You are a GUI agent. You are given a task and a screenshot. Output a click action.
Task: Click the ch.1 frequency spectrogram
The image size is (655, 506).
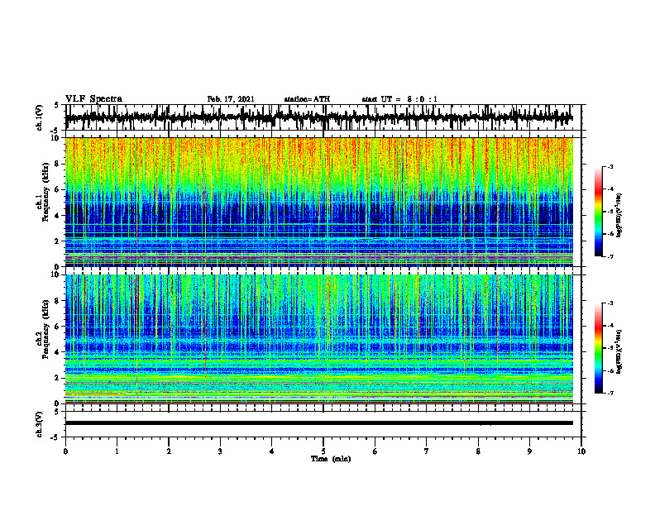tap(318, 202)
